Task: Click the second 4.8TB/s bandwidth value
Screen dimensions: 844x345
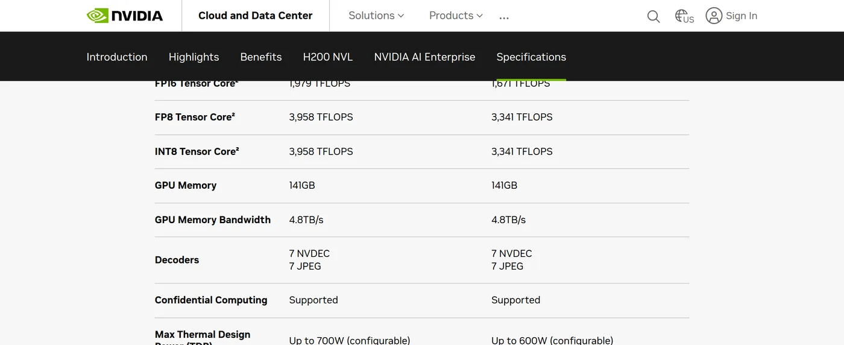Action: pyautogui.click(x=509, y=220)
